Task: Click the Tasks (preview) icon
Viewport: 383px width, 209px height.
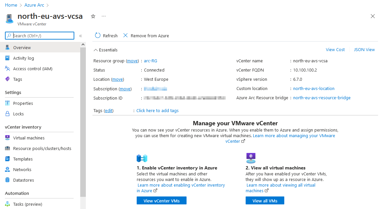Action: 8,204
